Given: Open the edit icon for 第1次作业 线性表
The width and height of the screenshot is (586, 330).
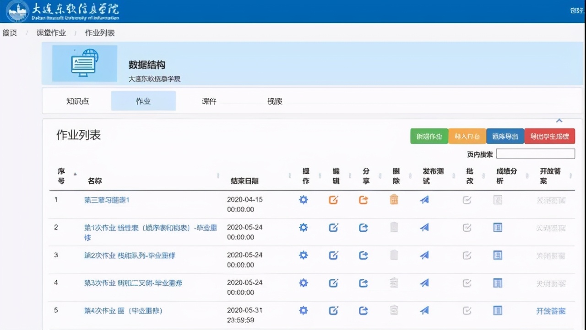Looking at the screenshot, I should tap(333, 227).
